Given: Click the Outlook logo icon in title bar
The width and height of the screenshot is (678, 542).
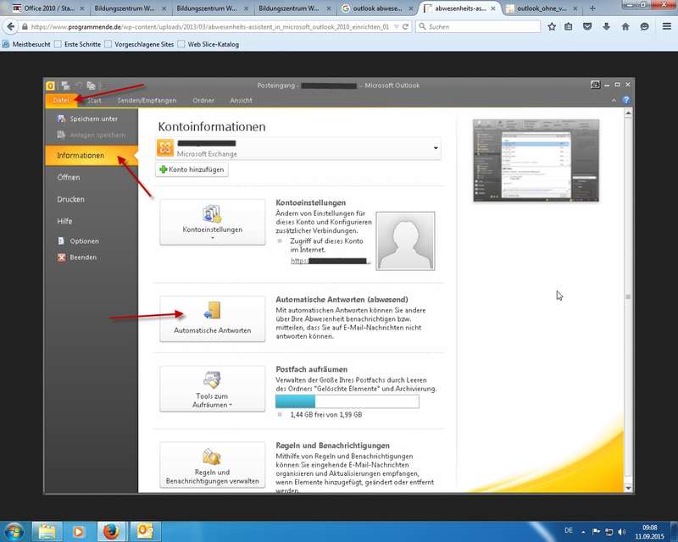Looking at the screenshot, I should point(51,86).
